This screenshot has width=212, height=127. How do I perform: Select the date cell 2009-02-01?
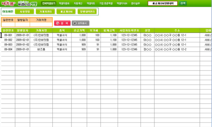(23, 40)
